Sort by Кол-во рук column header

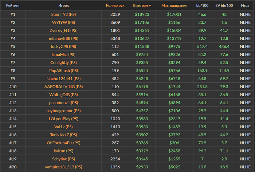coord(115,5)
